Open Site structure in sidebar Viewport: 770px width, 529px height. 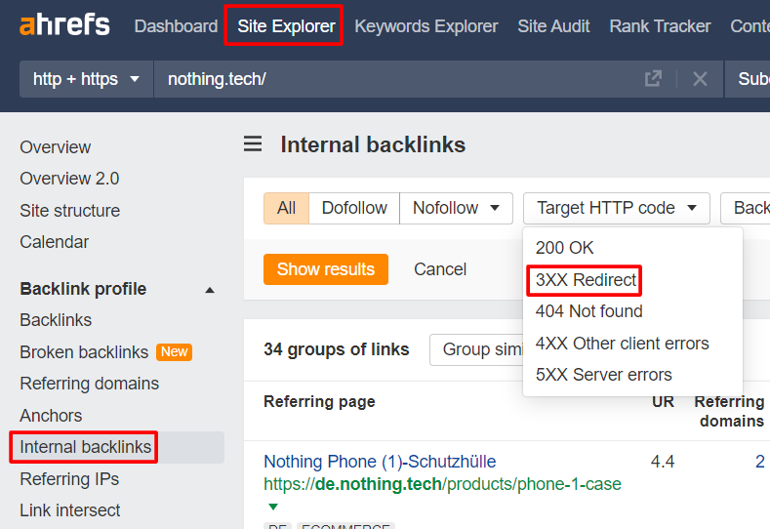pos(69,211)
